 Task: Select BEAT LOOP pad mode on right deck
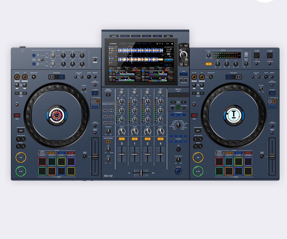pyautogui.click(x=229, y=153)
